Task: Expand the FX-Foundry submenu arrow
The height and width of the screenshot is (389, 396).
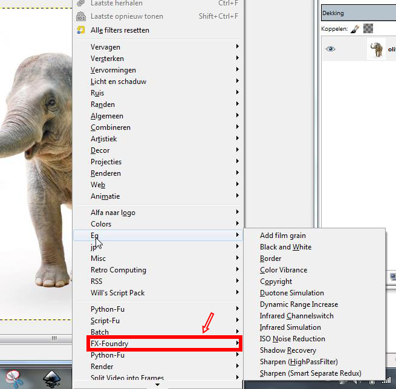Action: (x=238, y=344)
